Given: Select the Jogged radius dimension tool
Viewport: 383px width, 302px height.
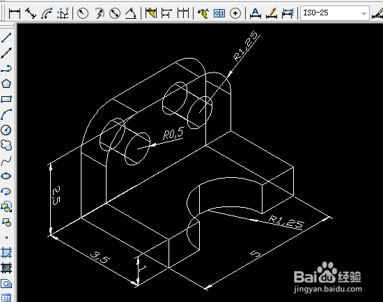Looking at the screenshot, I should (99, 13).
